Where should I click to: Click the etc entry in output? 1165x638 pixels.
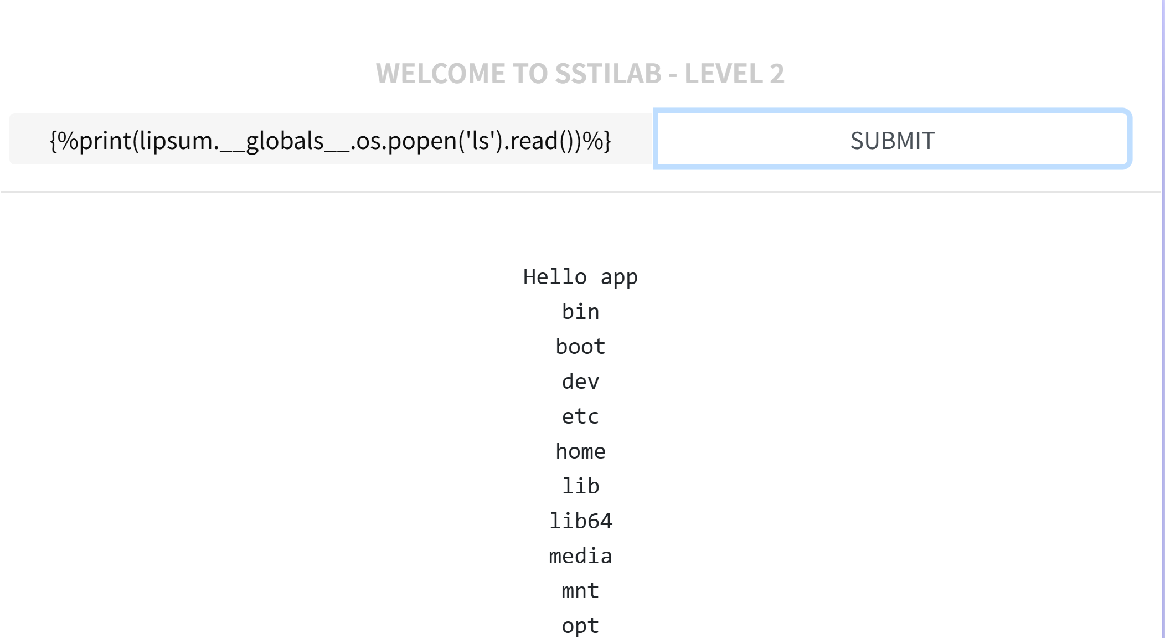click(x=580, y=416)
